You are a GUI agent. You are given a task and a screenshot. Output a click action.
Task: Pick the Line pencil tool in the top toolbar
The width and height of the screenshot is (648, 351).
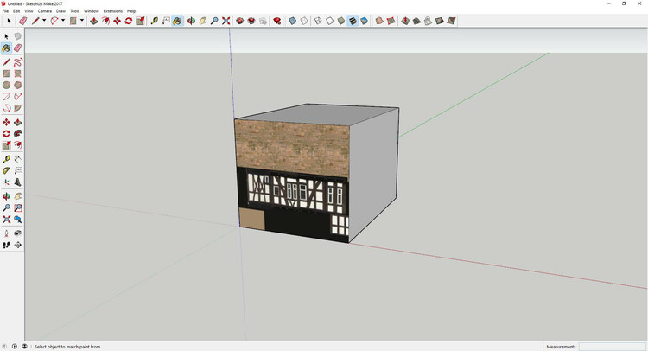[35, 21]
